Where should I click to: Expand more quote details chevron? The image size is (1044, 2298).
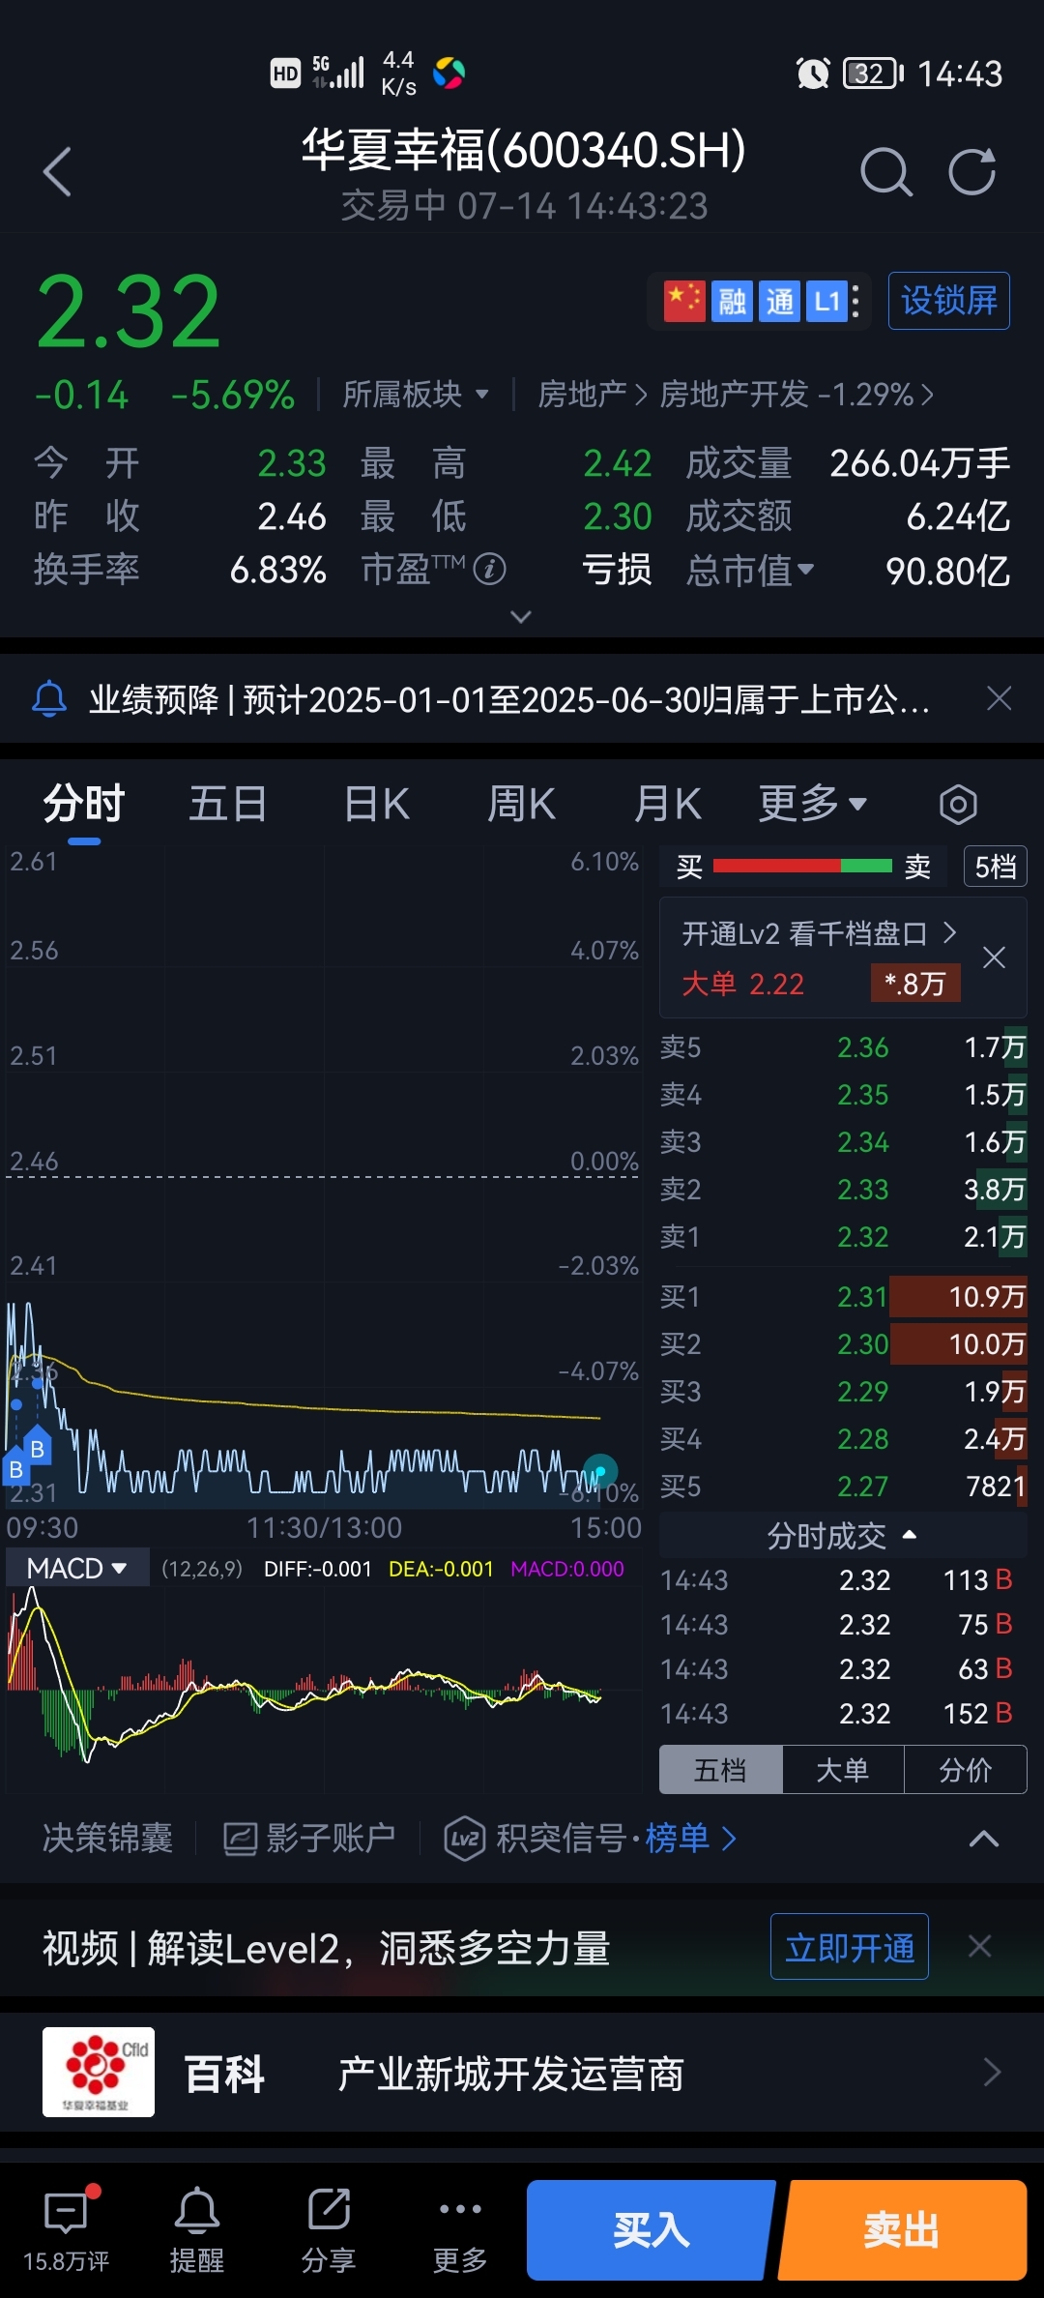pos(521,617)
